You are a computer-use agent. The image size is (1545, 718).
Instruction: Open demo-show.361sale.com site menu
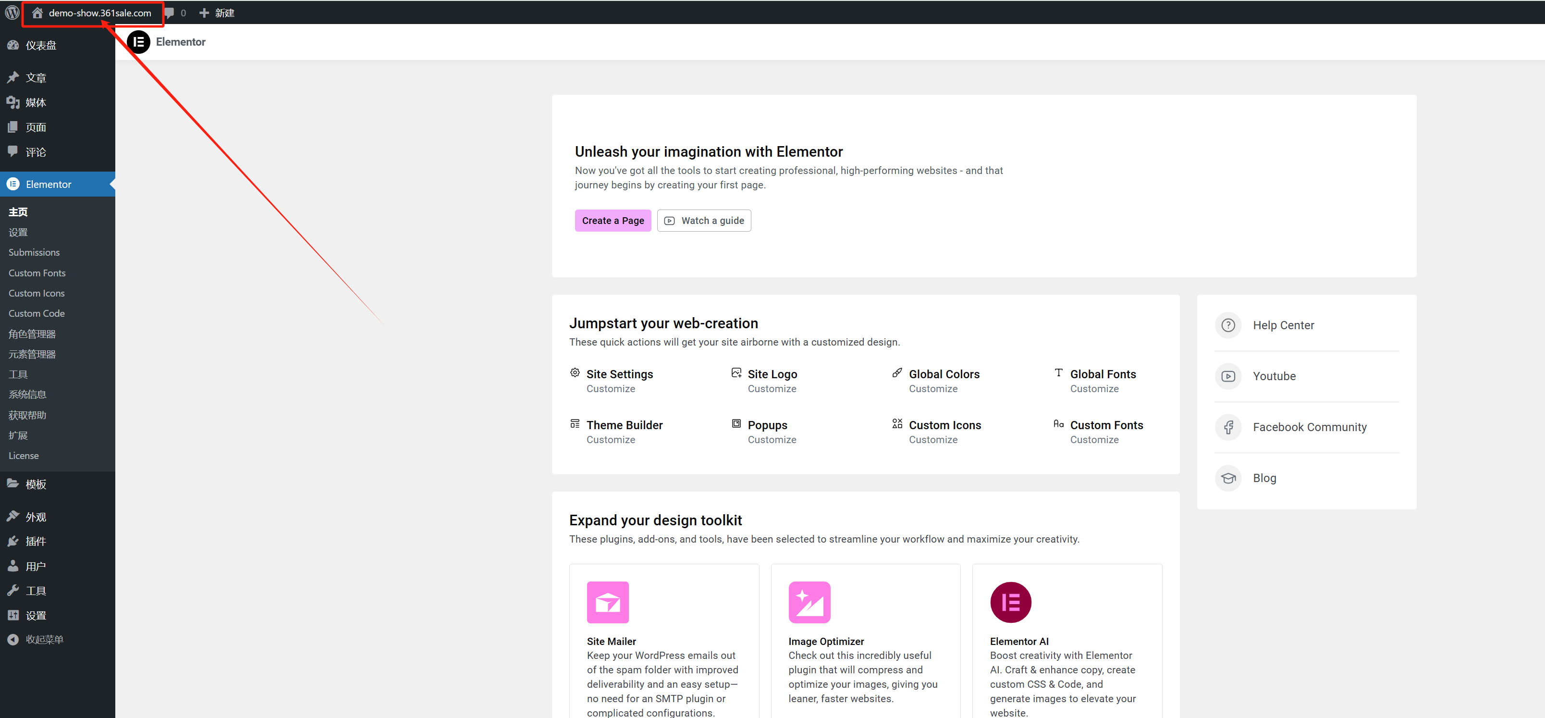pyautogui.click(x=99, y=12)
